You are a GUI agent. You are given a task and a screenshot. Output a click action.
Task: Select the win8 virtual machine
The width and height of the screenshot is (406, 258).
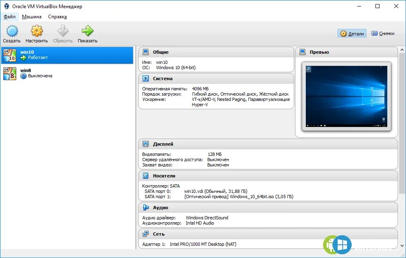[x=67, y=74]
